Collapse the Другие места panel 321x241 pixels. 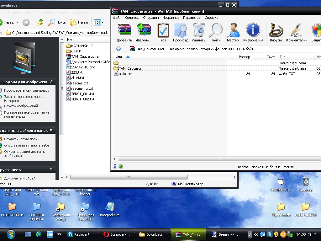click(x=51, y=169)
